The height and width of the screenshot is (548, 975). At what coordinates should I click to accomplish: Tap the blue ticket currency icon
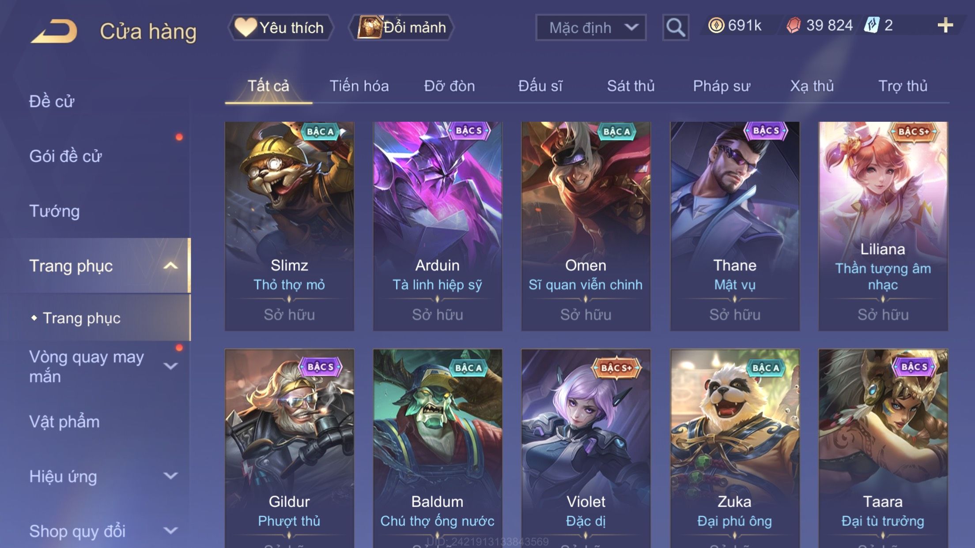872,25
